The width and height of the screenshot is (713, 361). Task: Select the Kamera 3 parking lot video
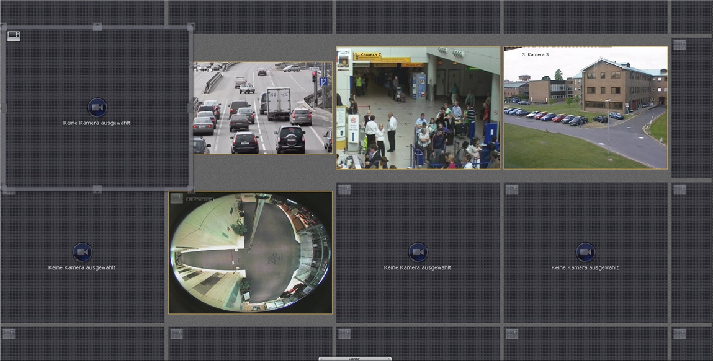pyautogui.click(x=586, y=108)
